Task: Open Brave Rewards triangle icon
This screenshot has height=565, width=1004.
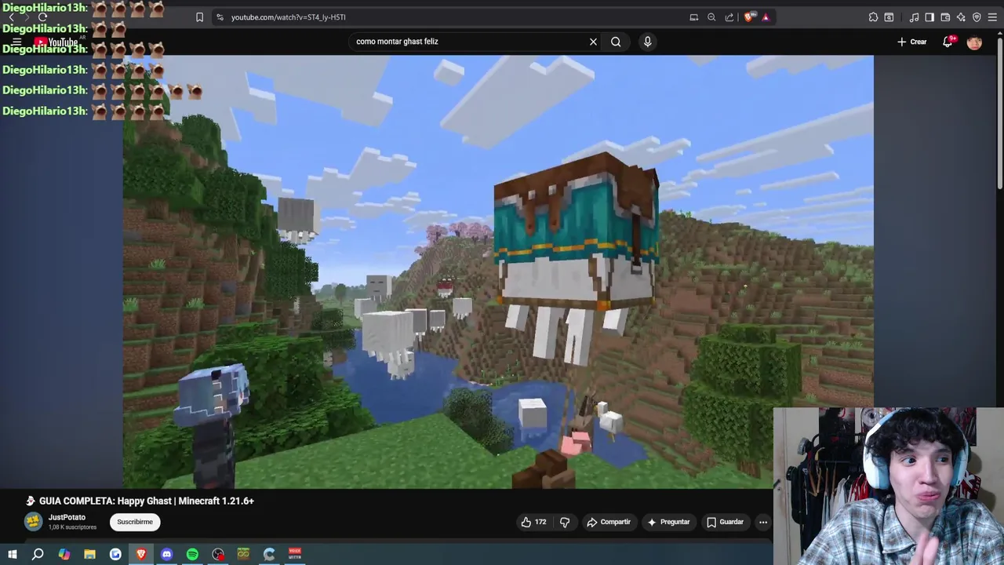Action: 766,17
